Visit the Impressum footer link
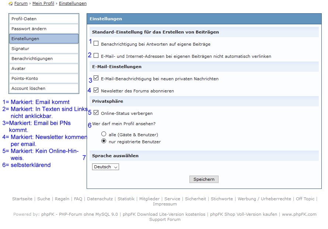 165,204
